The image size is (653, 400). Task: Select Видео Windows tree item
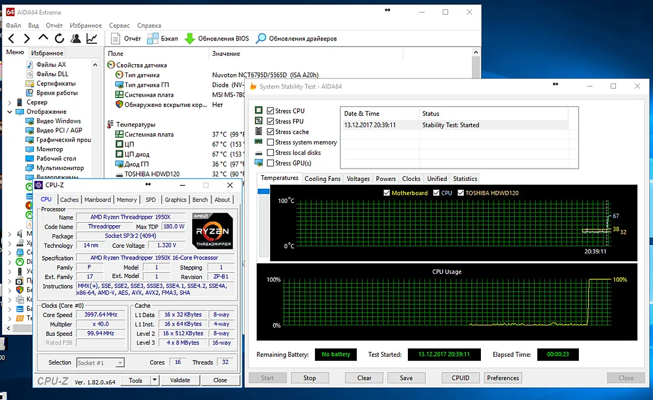[x=58, y=121]
